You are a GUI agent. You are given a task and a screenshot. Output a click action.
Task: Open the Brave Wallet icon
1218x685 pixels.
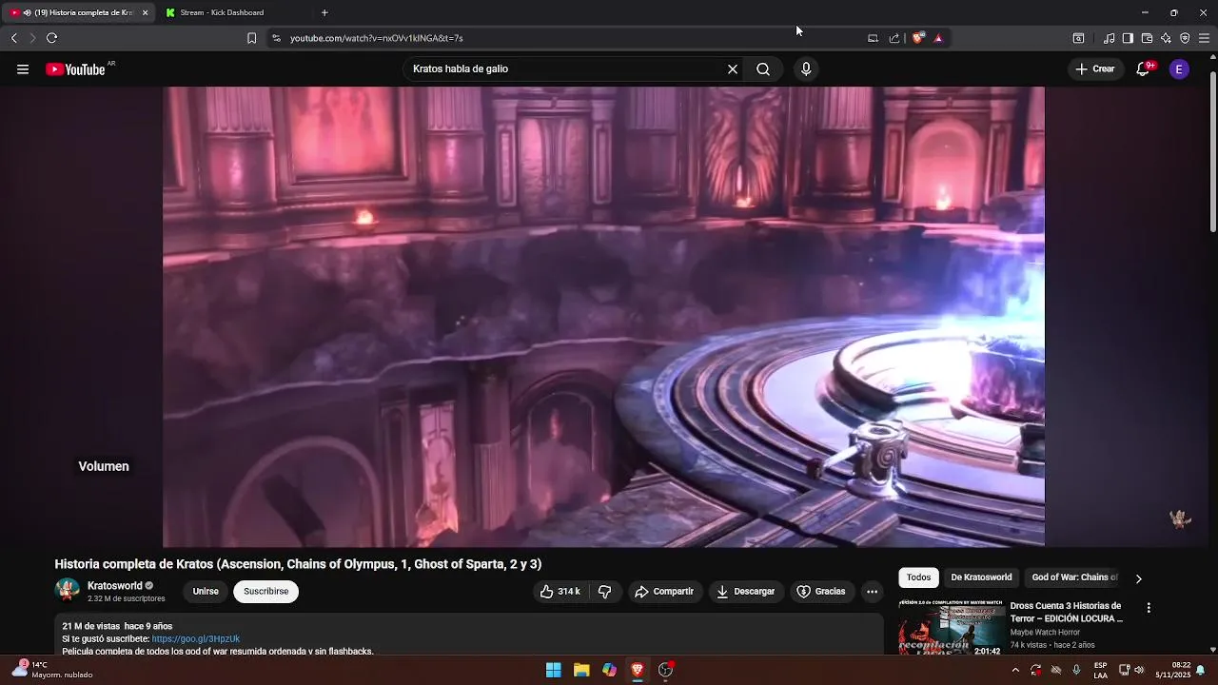coord(1147,38)
